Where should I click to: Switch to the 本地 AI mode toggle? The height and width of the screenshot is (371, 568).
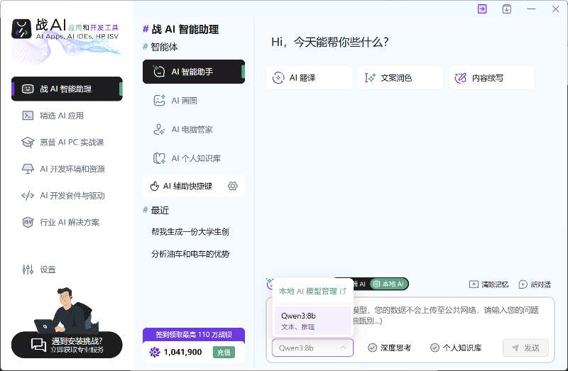390,284
